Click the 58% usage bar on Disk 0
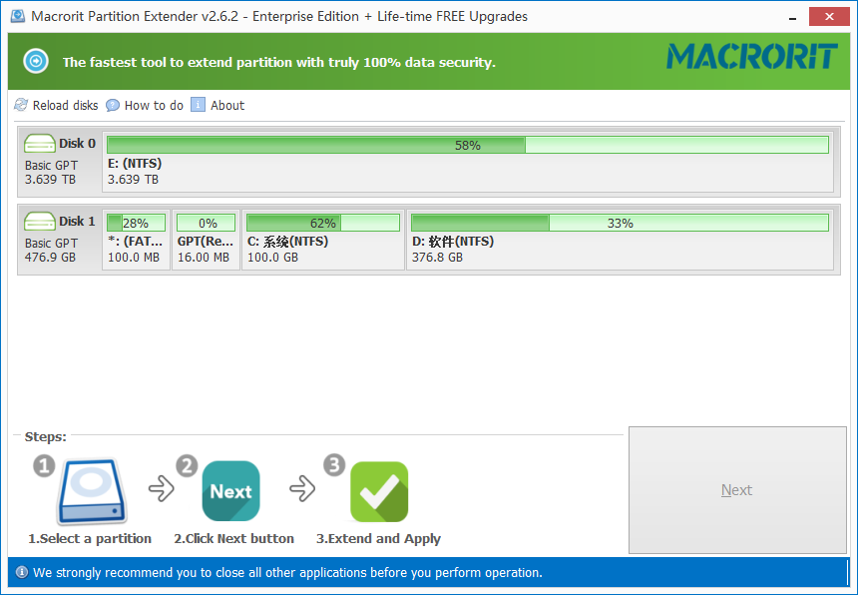Image resolution: width=858 pixels, height=595 pixels. click(468, 145)
